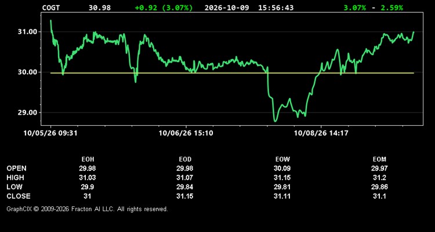
Task: Click the 10/08/26 14:17 time axis marker
Action: click(321, 133)
